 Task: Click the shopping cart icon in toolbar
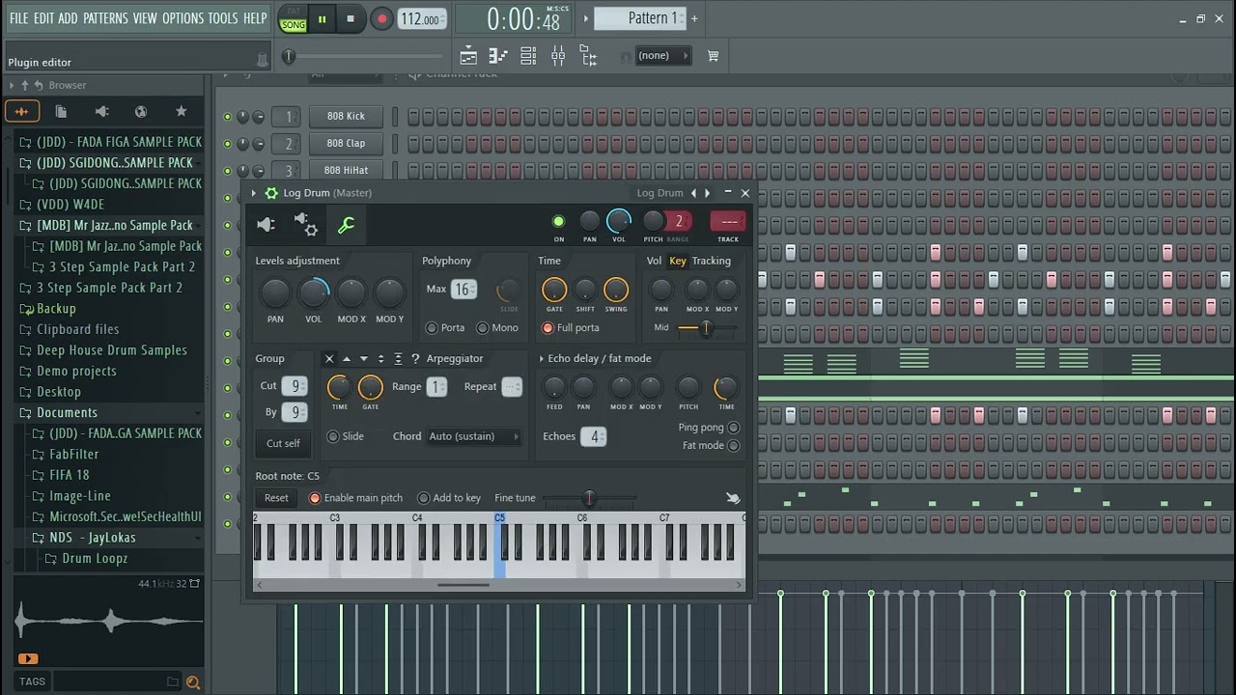click(x=714, y=56)
